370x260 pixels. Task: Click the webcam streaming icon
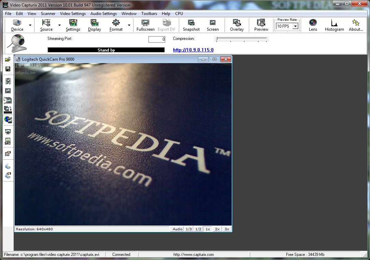click(x=17, y=43)
